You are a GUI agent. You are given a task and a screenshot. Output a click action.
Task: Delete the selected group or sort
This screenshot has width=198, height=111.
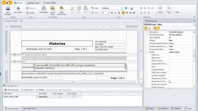40,90
